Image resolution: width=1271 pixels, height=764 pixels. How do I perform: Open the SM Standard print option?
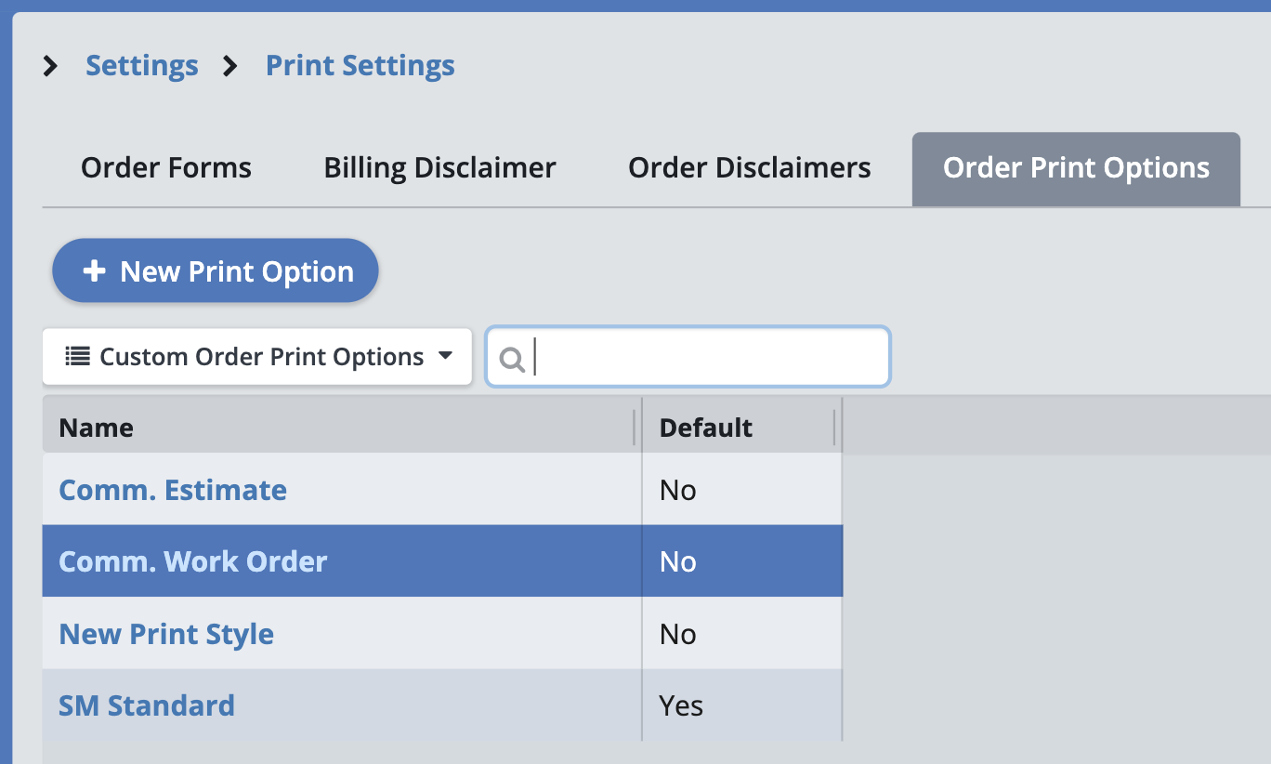coord(147,705)
